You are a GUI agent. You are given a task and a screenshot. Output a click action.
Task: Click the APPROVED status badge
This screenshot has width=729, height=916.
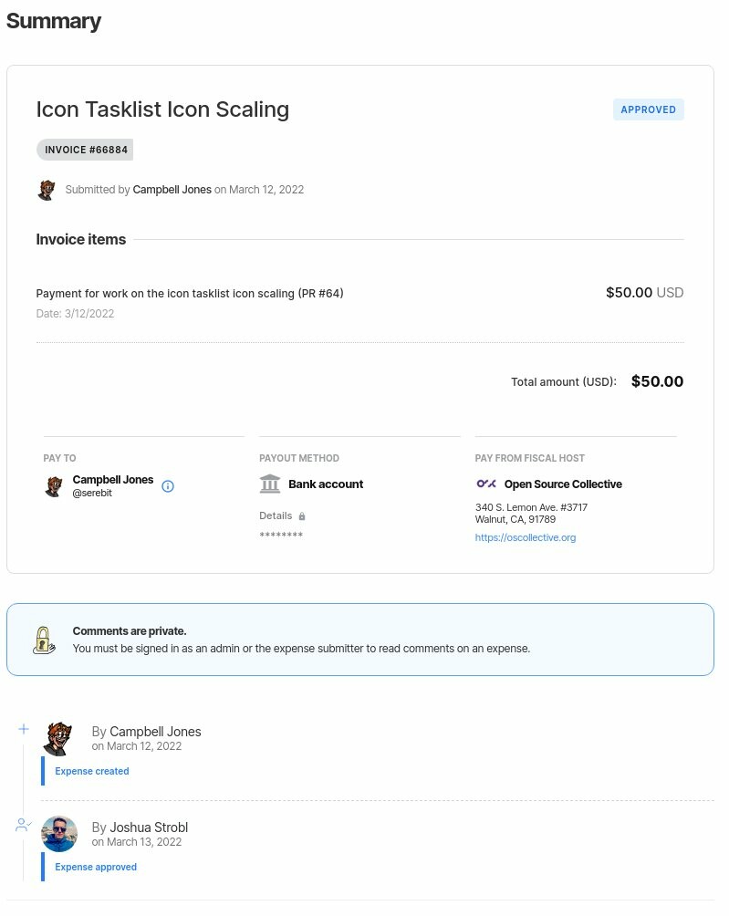point(648,109)
